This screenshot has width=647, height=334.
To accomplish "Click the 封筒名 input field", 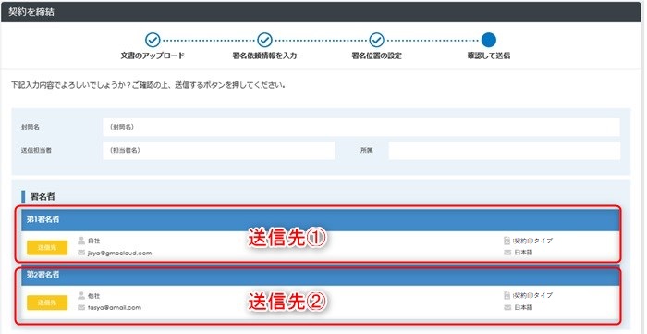I will pyautogui.click(x=361, y=127).
